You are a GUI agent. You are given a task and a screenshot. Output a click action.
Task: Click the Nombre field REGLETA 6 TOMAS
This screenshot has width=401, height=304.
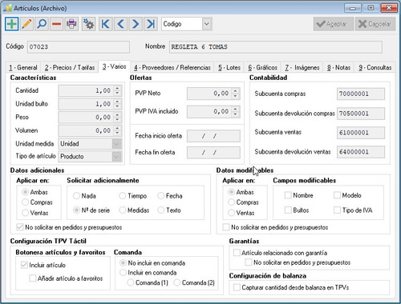[x=276, y=47]
